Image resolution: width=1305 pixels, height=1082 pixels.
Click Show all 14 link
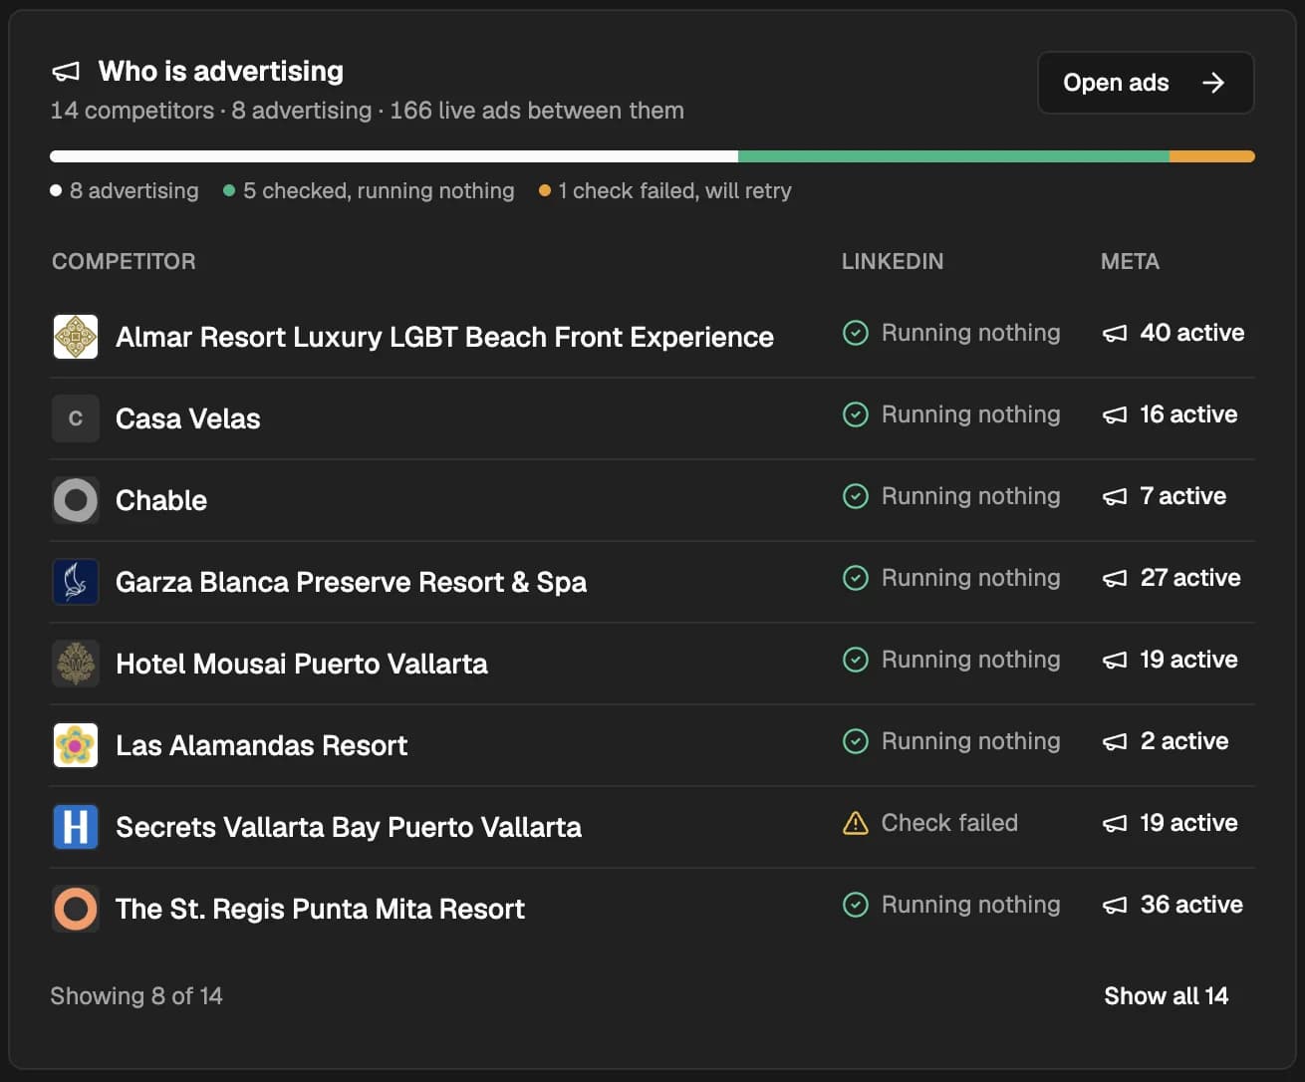[x=1166, y=995]
